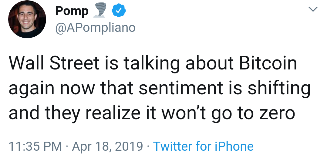Click the word about in the tweet
This screenshot has width=327, height=165.
coord(210,63)
